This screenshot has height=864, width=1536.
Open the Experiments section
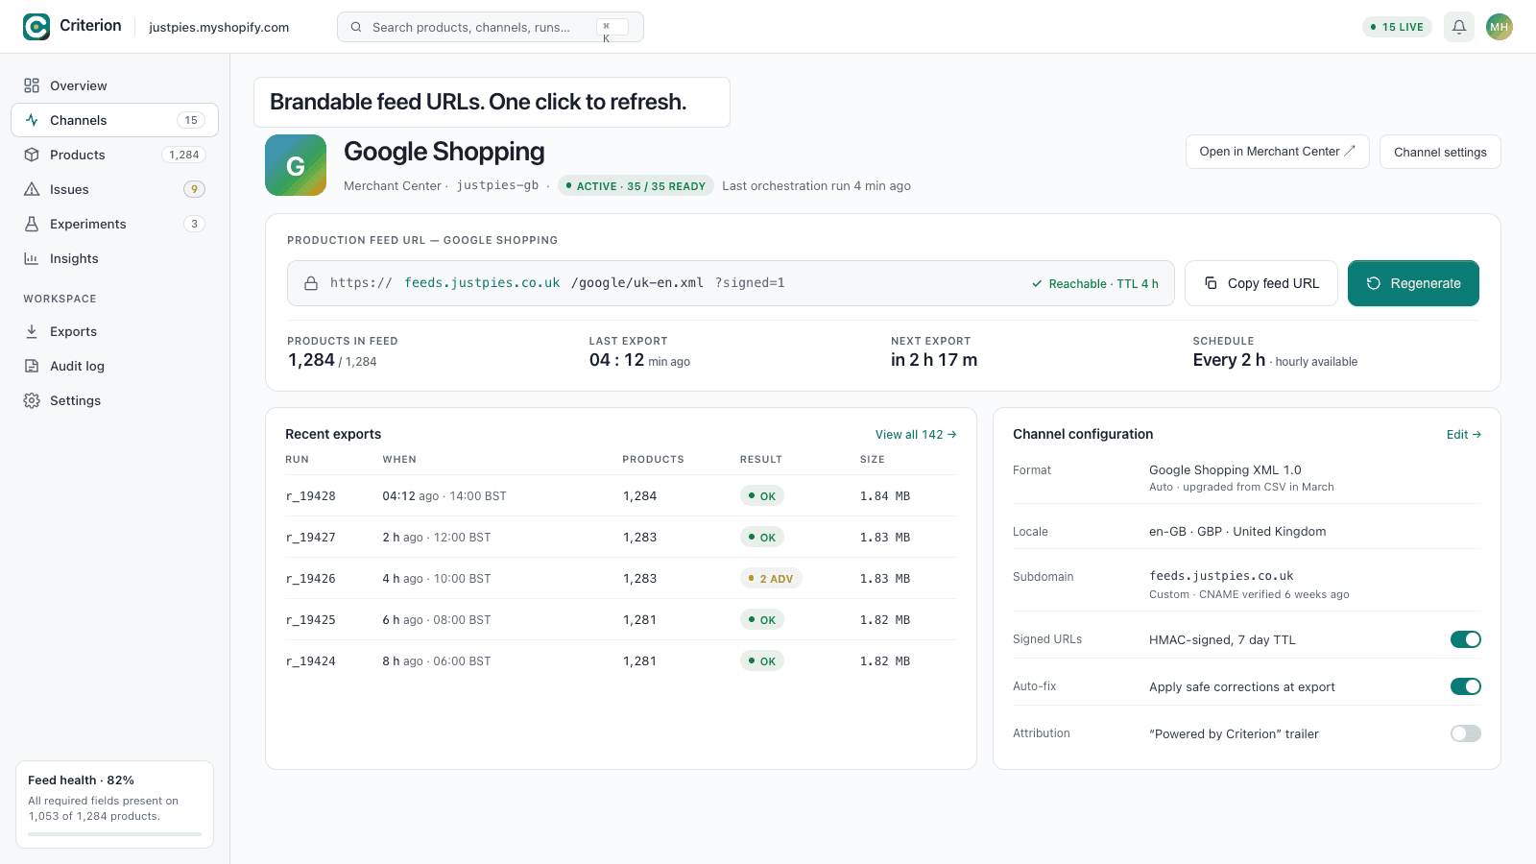pos(114,224)
